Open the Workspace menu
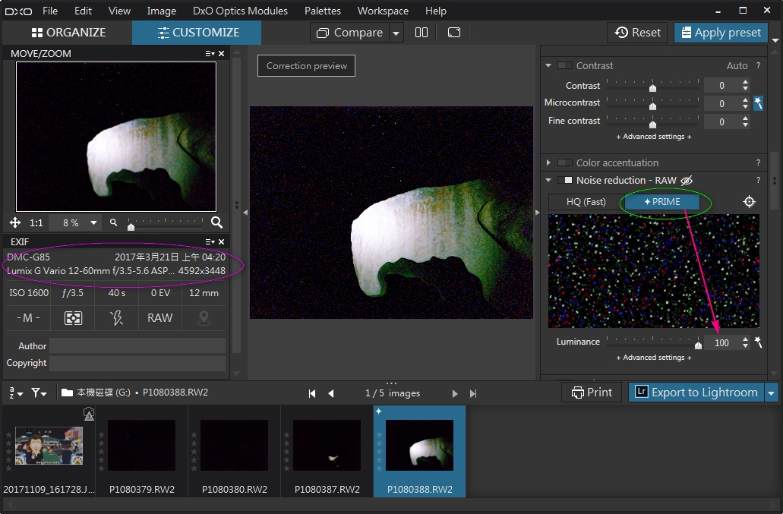The height and width of the screenshot is (514, 783). click(383, 11)
